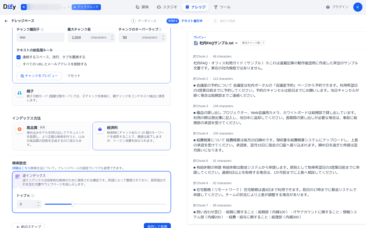The width and height of the screenshot is (366, 228).
Task: Increase the chunk overlap value
Action: point(163,35)
